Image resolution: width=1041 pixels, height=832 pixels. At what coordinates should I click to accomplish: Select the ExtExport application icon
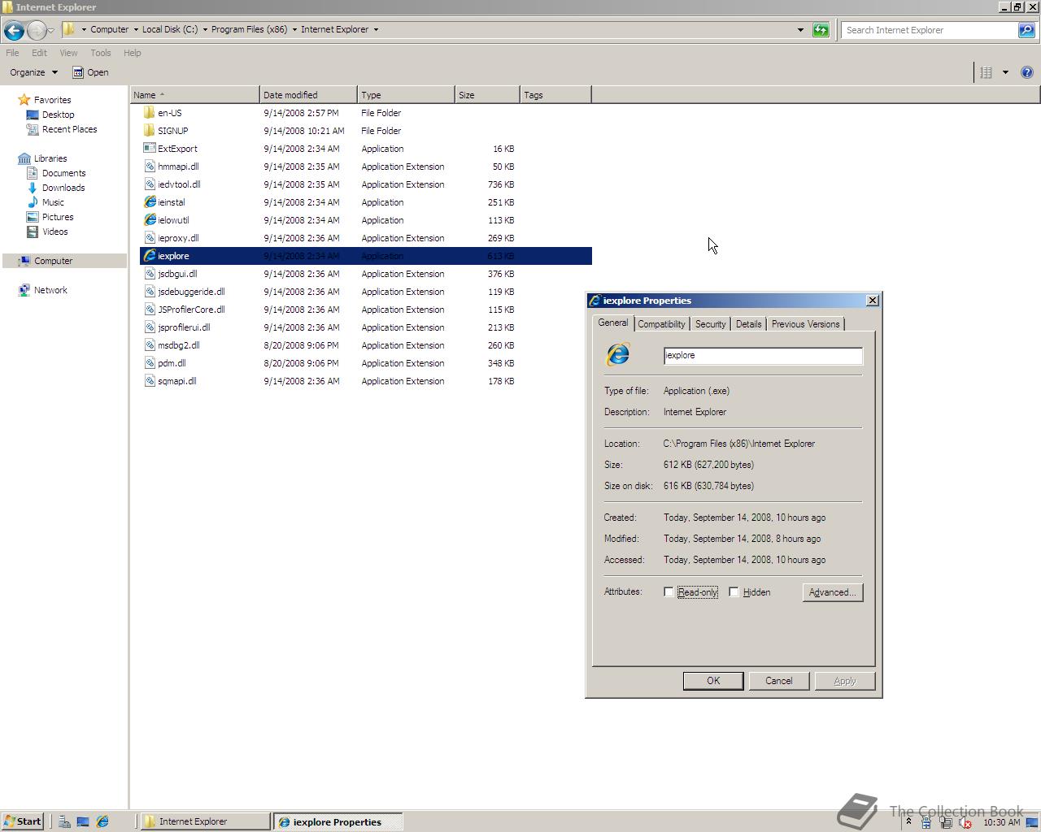point(149,149)
